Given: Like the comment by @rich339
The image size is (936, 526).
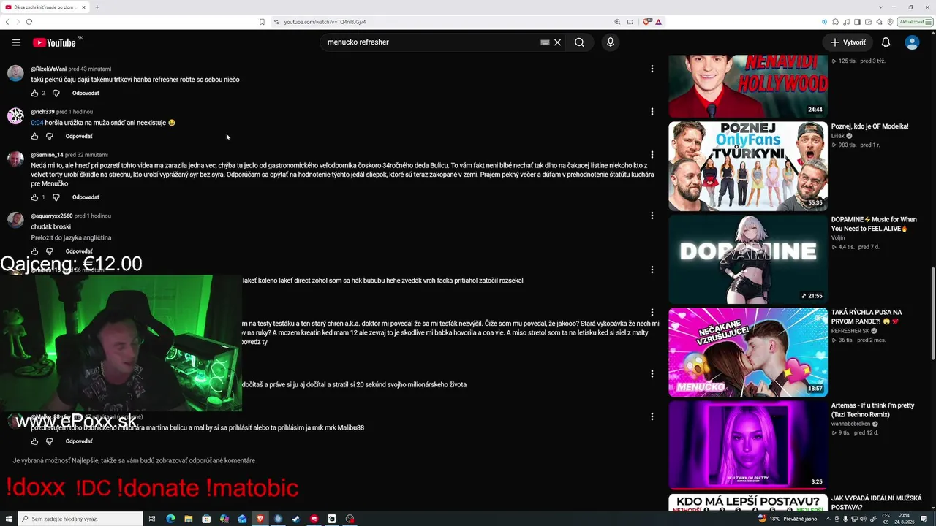Looking at the screenshot, I should [34, 137].
